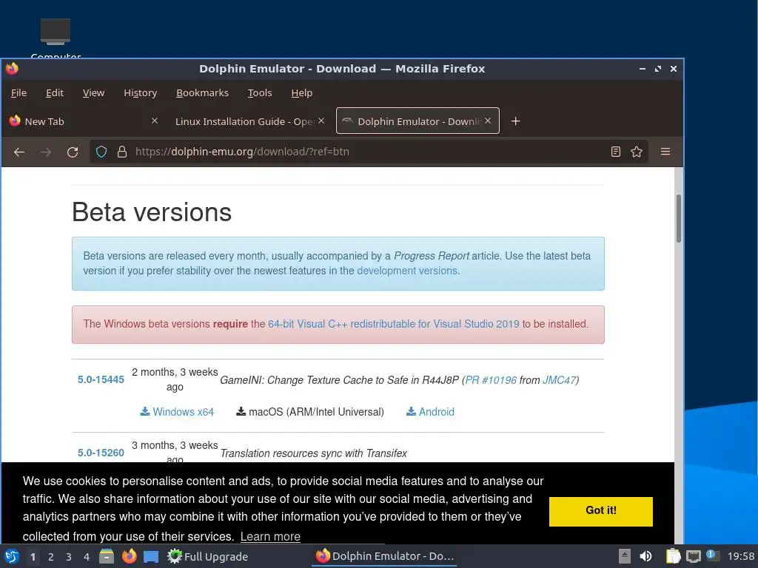Download macOS (ARM/Intel Universal) build
The image size is (758, 568).
click(310, 411)
